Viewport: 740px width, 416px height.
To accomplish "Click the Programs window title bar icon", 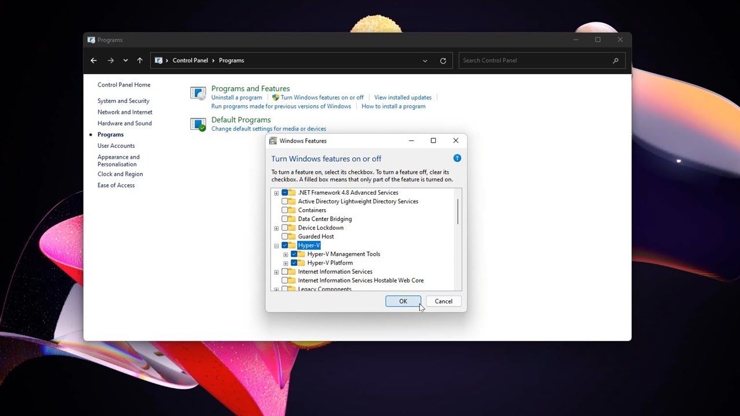I will pos(91,40).
